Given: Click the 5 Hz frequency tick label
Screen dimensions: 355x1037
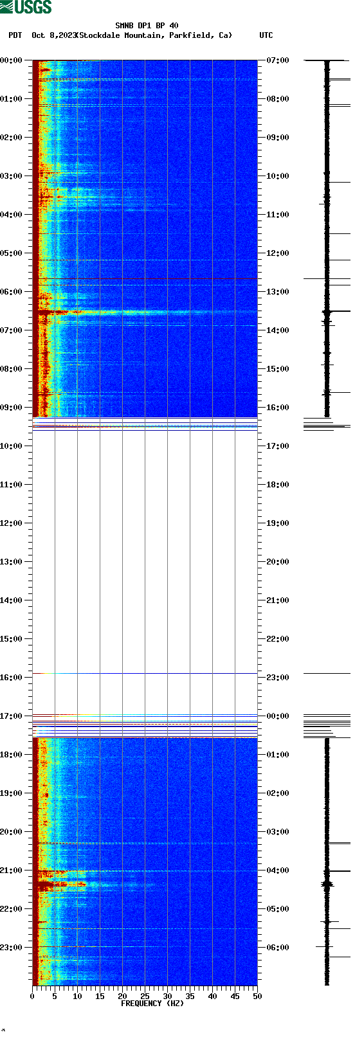Looking at the screenshot, I should pyautogui.click(x=55, y=996).
